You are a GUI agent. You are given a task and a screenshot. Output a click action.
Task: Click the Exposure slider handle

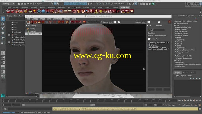point(159,22)
